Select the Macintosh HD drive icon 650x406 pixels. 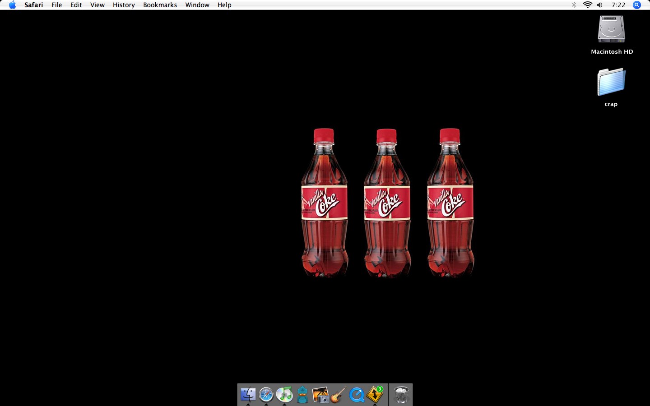pos(611,29)
